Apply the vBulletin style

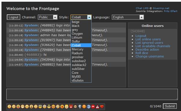[81, 81]
